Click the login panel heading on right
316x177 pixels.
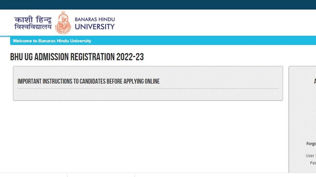pyautogui.click(x=315, y=81)
